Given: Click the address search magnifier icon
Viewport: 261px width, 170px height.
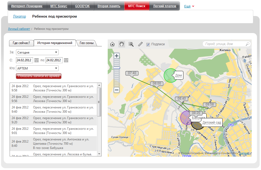Looking at the screenshot, I should (x=247, y=44).
